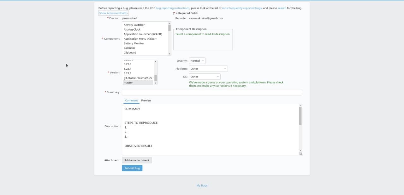
Task: Click the Description scrollbar thumb
Action: 300,116
